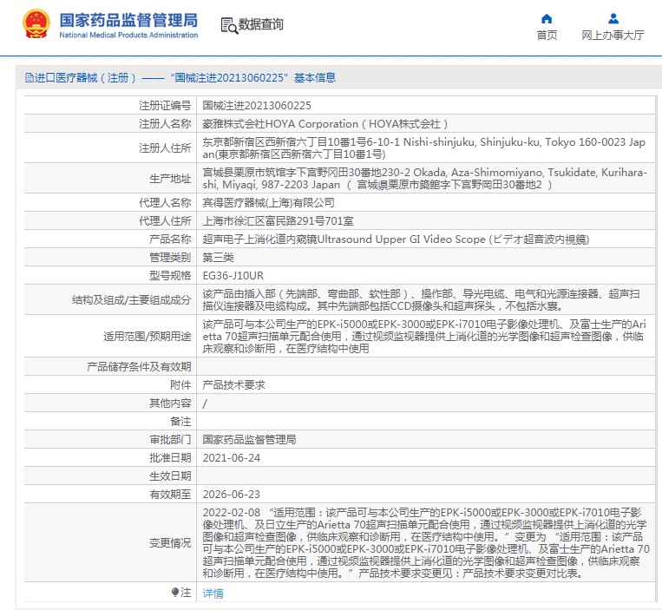Click National Medical Products Administration subtitle

128,35
